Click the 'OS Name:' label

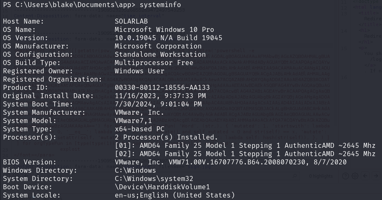click(x=19, y=30)
